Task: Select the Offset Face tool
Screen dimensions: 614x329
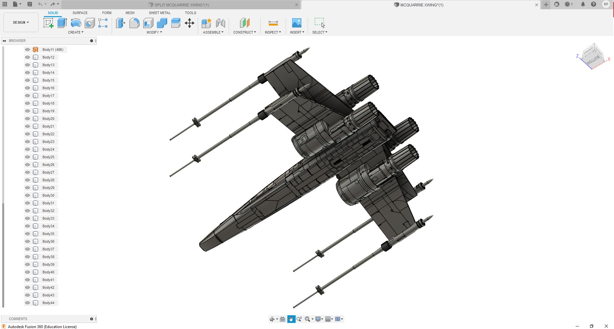Action: (x=176, y=23)
